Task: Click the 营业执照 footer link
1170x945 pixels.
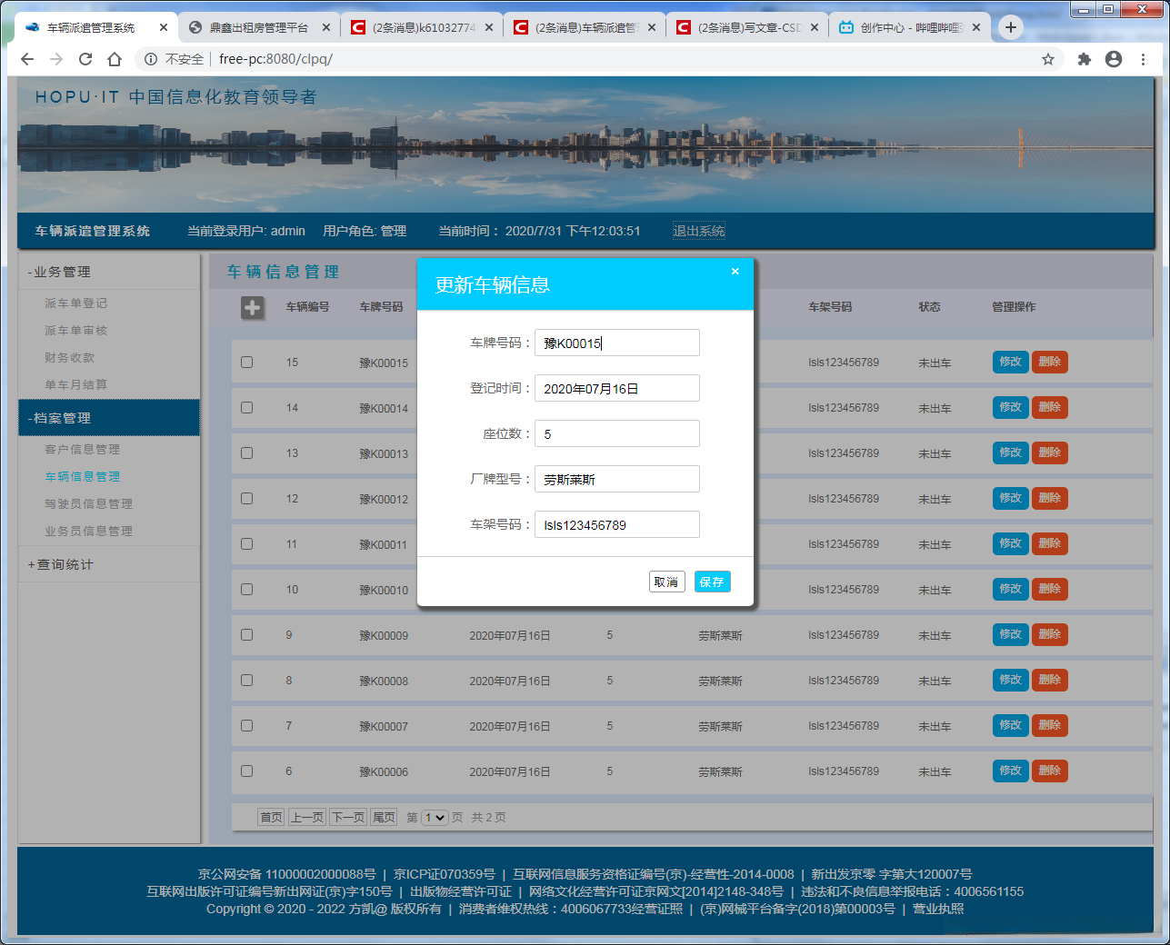Action: (x=938, y=909)
